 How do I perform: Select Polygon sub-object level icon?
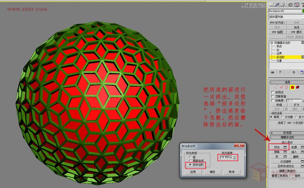tap(292, 87)
